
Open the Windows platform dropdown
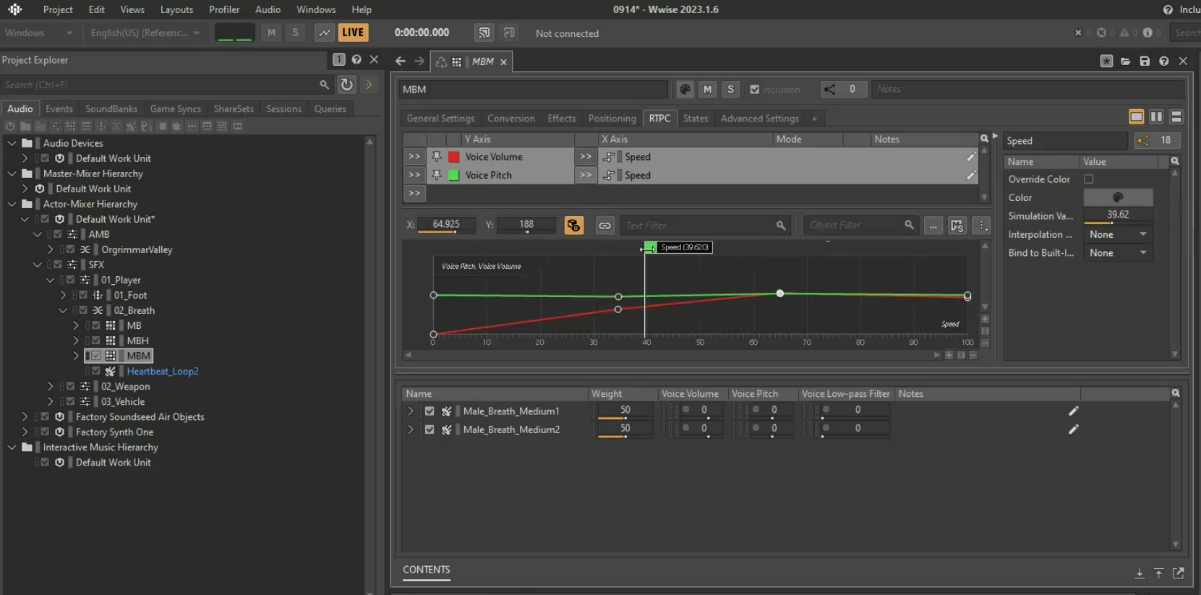point(38,33)
